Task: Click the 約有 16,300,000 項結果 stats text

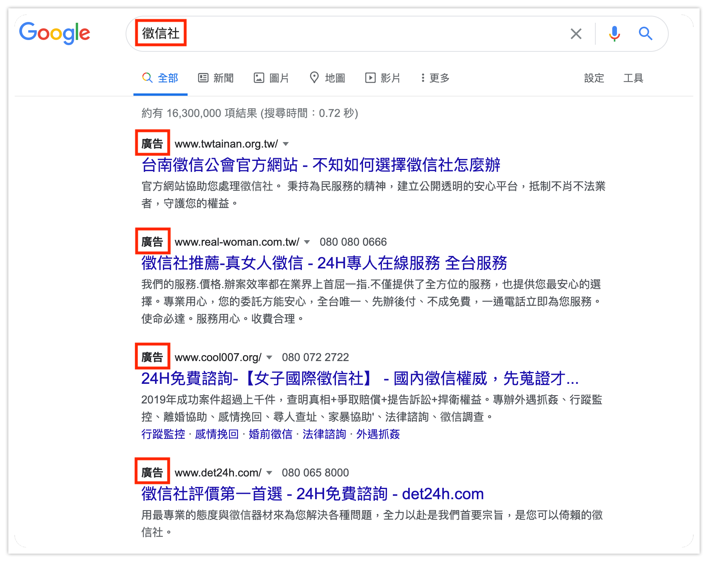Action: click(199, 113)
